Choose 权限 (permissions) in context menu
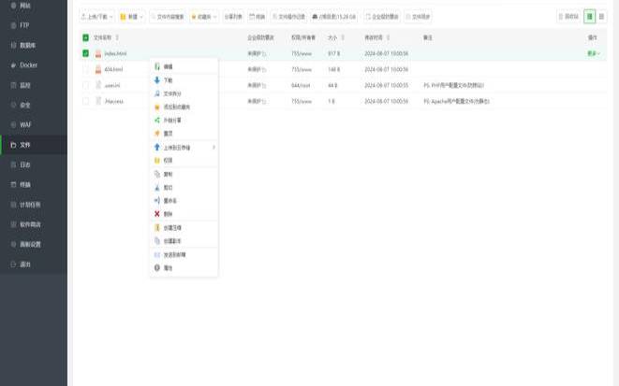This screenshot has width=619, height=386. pos(184,161)
